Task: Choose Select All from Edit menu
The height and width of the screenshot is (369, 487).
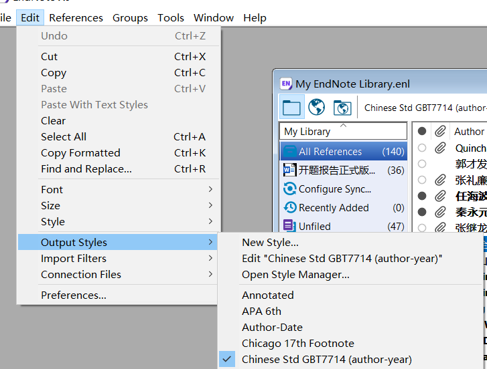Action: pyautogui.click(x=119, y=136)
